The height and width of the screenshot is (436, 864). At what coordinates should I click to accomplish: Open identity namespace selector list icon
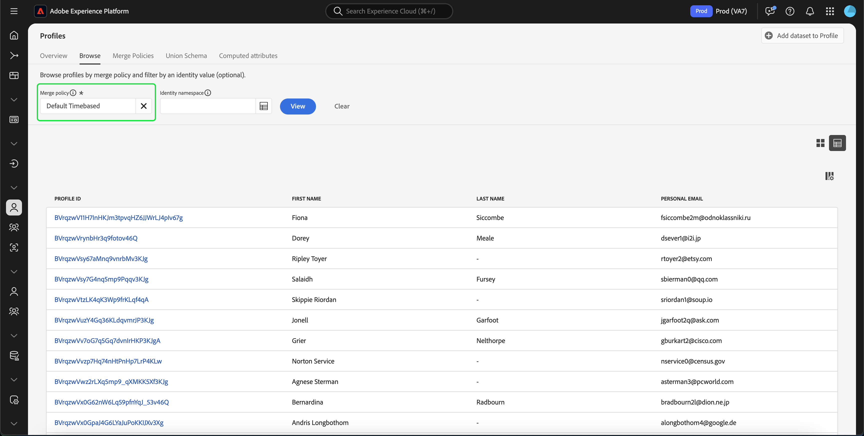point(264,106)
